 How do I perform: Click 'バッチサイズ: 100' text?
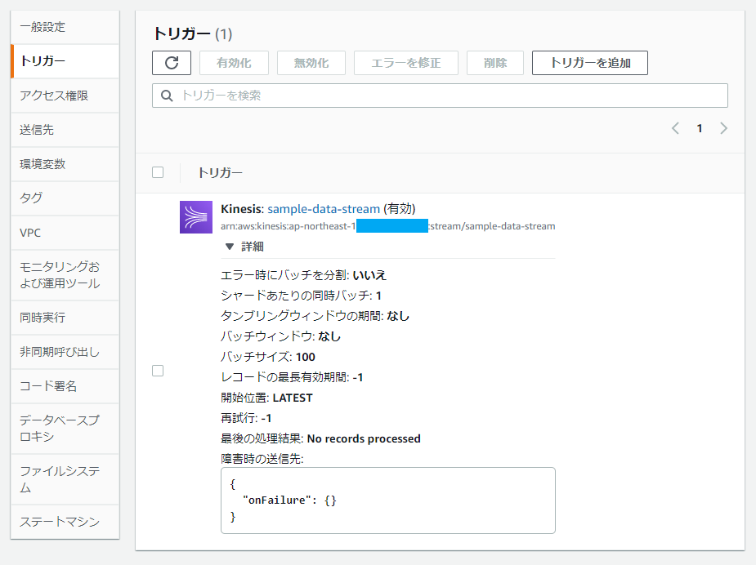(268, 357)
